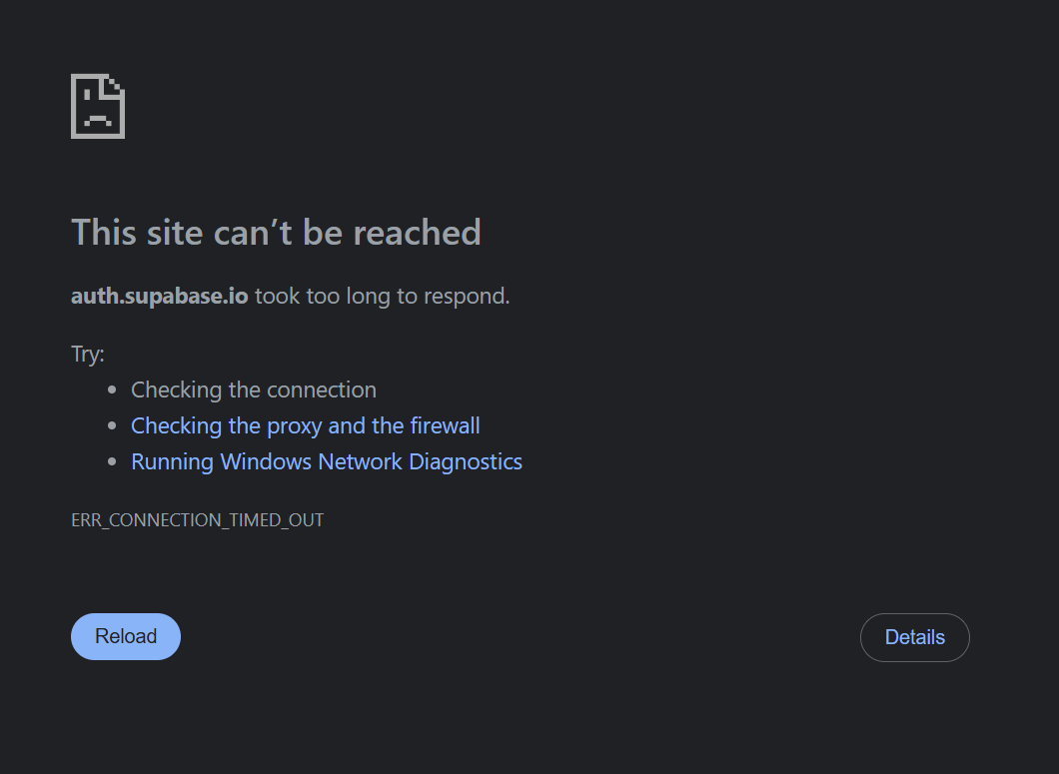Click the word "proxy" in the blue link
The width and height of the screenshot is (1059, 774).
tap(295, 426)
